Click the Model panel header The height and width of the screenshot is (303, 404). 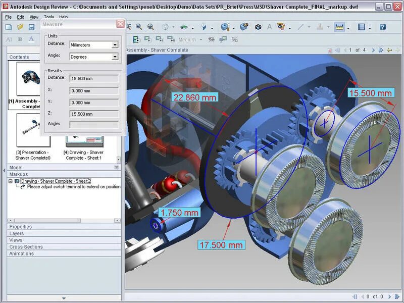(64, 168)
